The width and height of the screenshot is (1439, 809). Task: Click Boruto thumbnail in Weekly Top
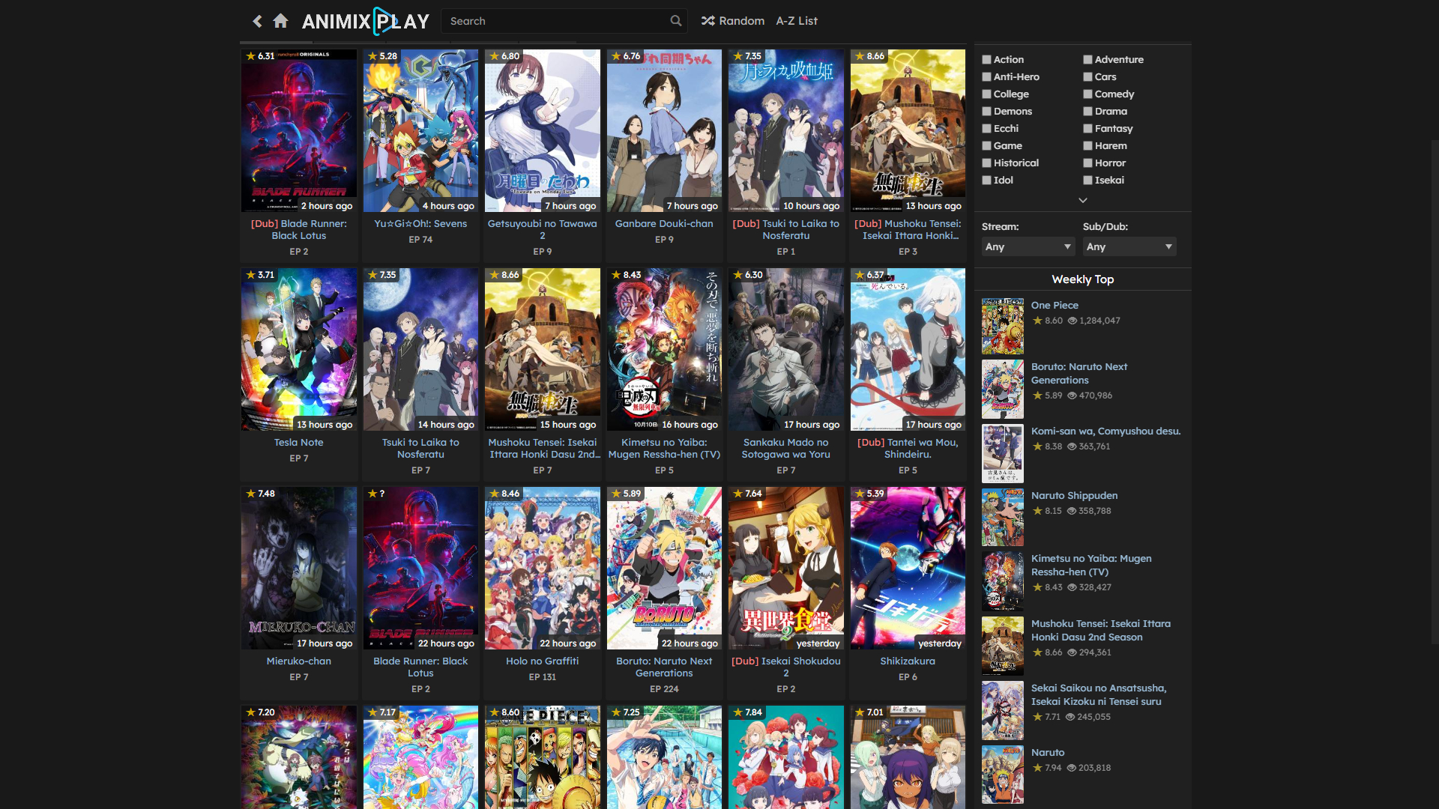point(1003,389)
